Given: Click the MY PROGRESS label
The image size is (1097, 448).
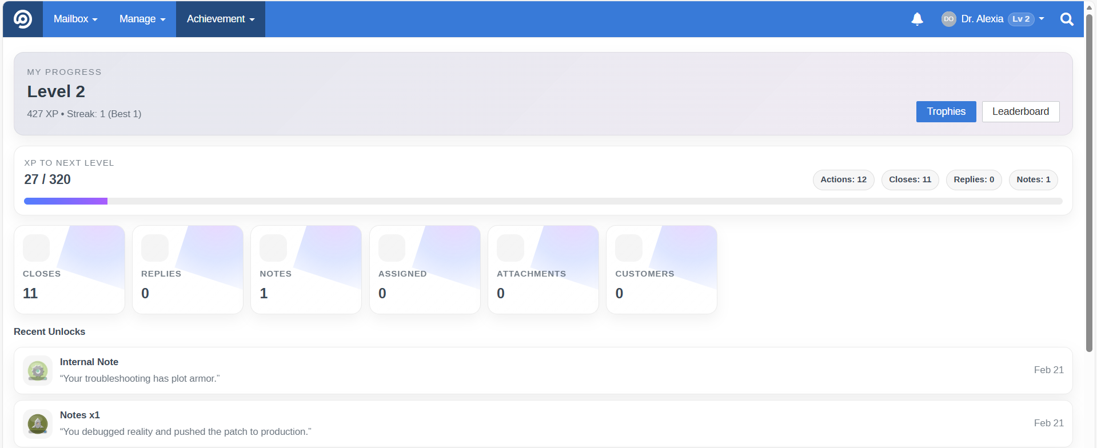Looking at the screenshot, I should (64, 72).
